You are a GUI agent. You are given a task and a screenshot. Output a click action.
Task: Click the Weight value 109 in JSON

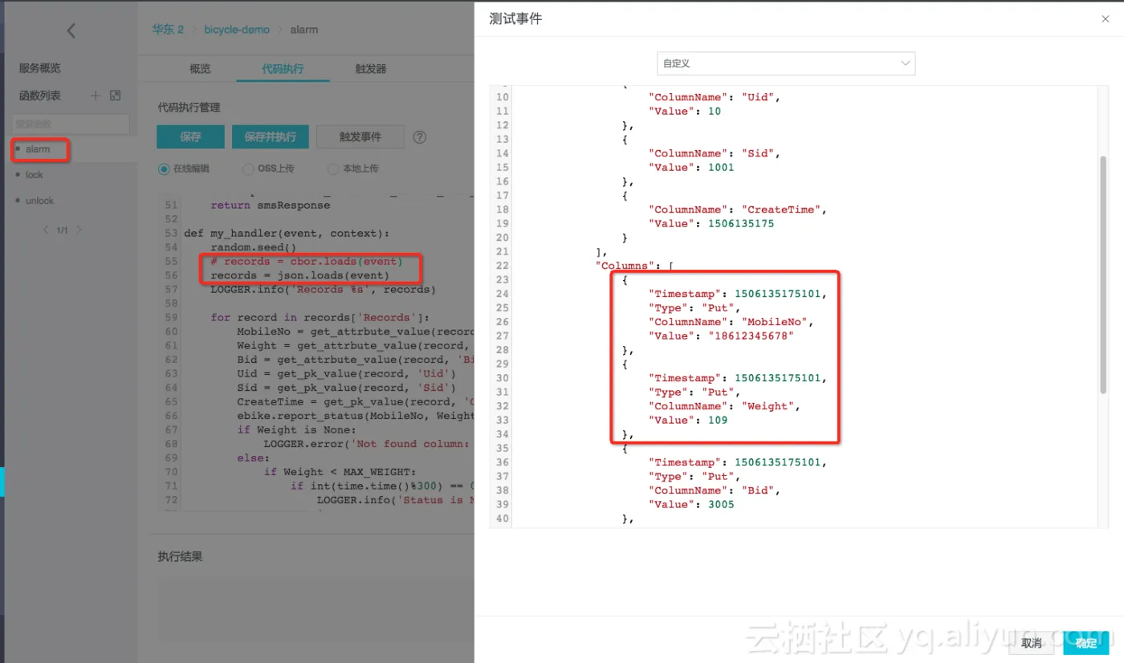pos(718,420)
